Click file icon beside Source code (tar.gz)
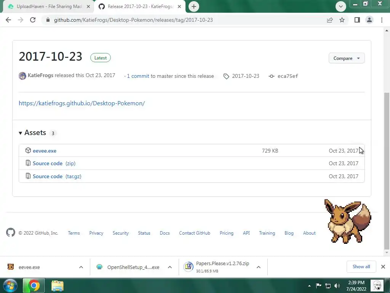Screen dimensions: 390x293 click(28, 176)
